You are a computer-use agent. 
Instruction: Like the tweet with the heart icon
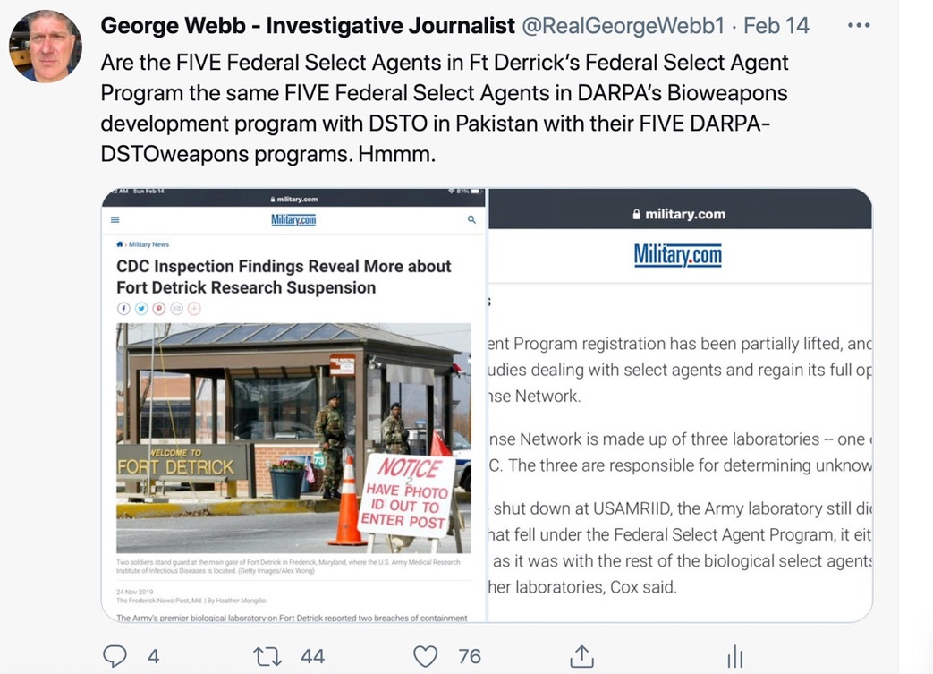point(426,656)
